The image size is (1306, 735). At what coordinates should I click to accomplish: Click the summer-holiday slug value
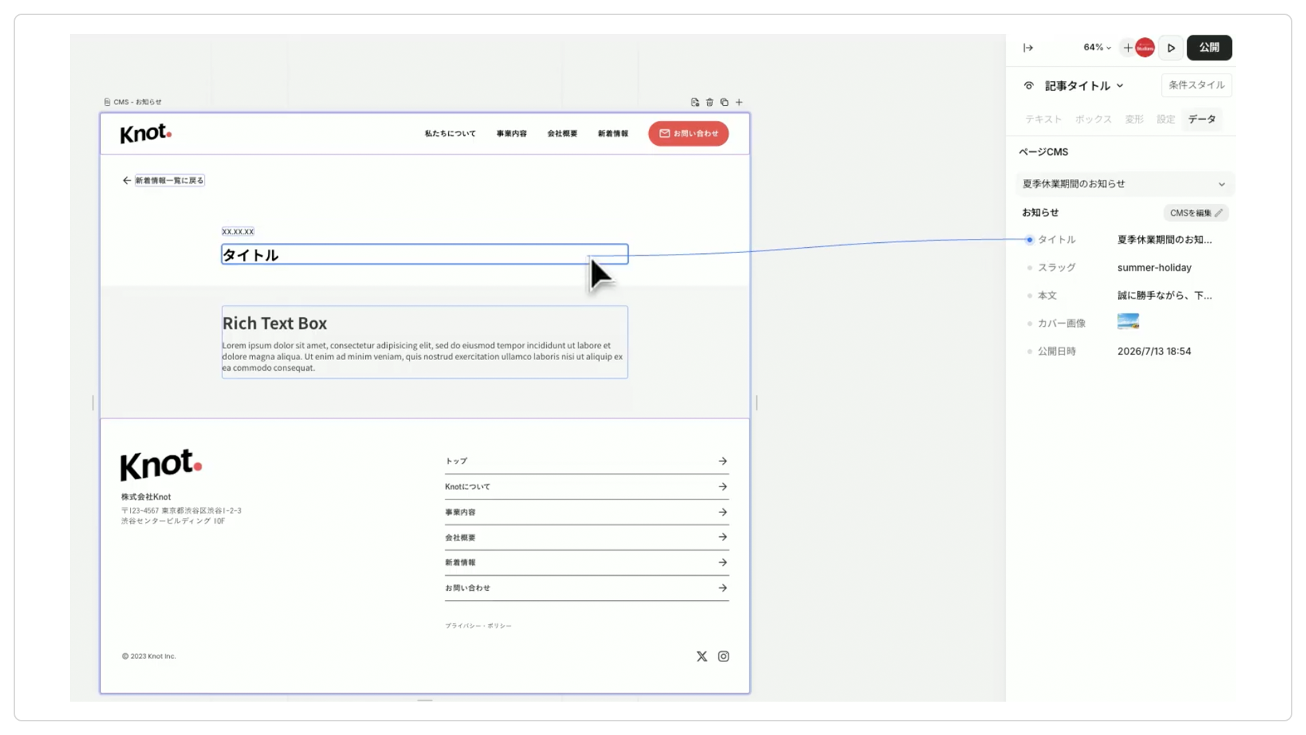[1154, 267]
